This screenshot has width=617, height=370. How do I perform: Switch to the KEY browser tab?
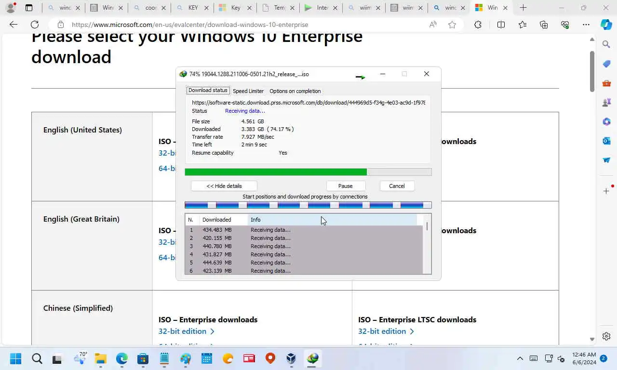pyautogui.click(x=193, y=8)
